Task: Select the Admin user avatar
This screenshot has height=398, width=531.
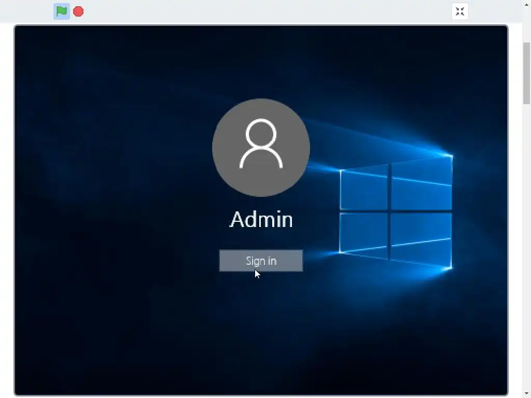Action: (x=261, y=147)
